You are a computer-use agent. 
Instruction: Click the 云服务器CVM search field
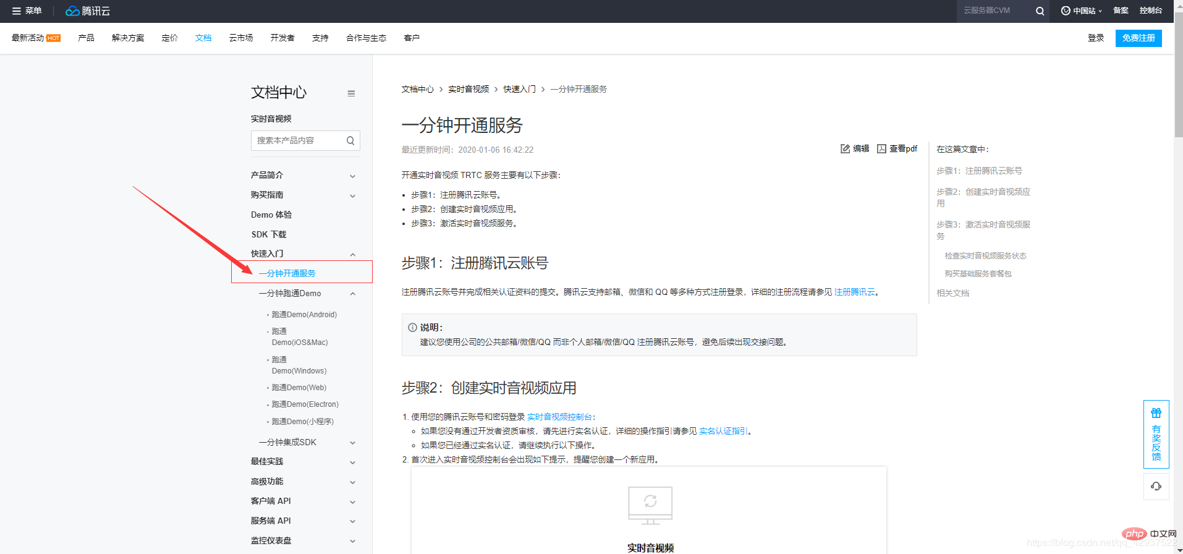tap(994, 11)
